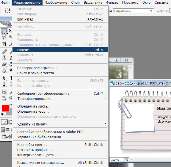The width and height of the screenshot is (171, 167).
Task: Select the Healing Brush tool
Action: point(4,51)
